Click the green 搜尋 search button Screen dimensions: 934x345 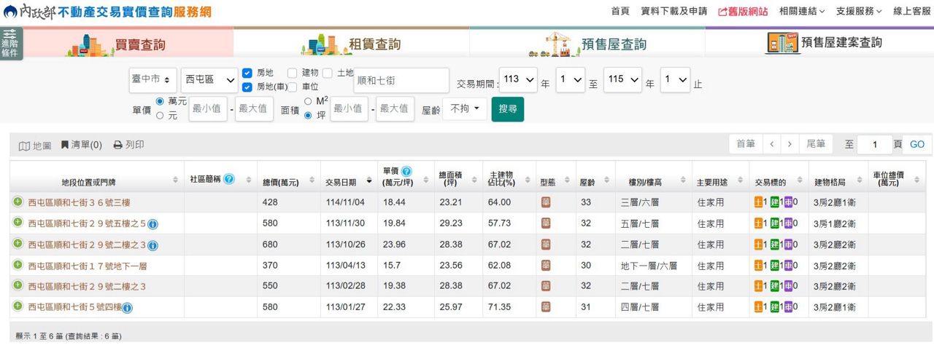(x=507, y=109)
